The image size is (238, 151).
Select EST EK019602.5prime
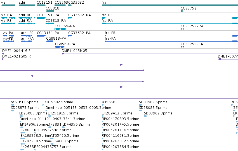coord(43,105)
